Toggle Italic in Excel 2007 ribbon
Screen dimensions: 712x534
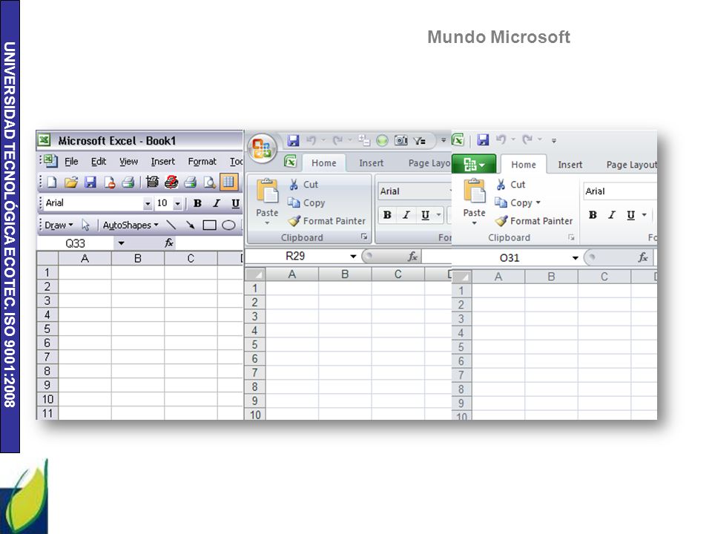coord(406,215)
